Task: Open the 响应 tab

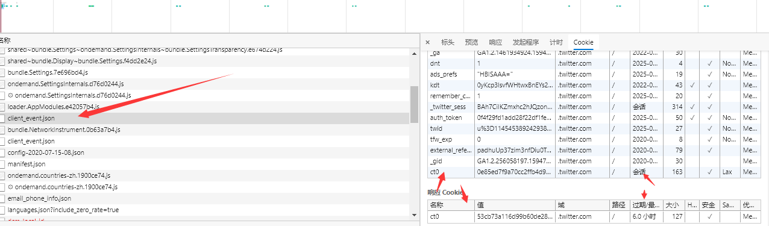Action: (x=495, y=42)
